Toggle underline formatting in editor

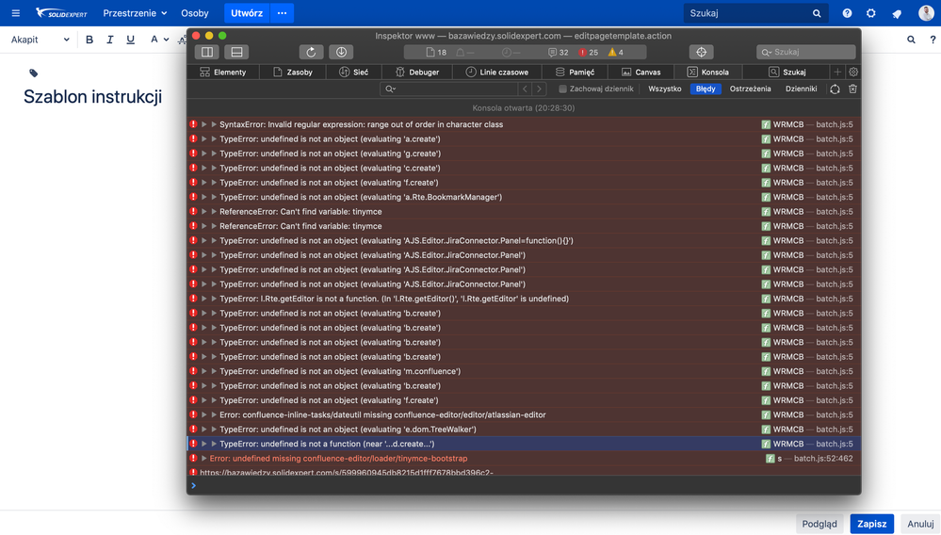130,40
